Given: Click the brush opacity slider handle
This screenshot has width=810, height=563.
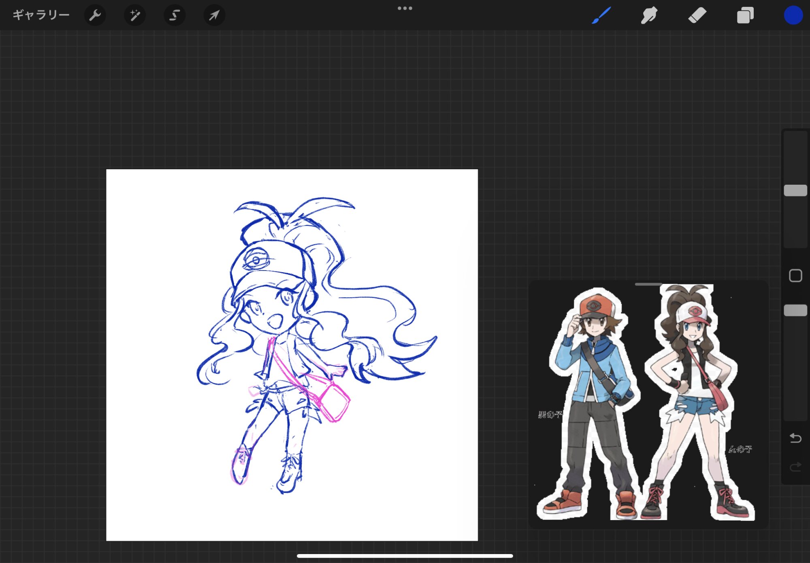Looking at the screenshot, I should (x=795, y=310).
